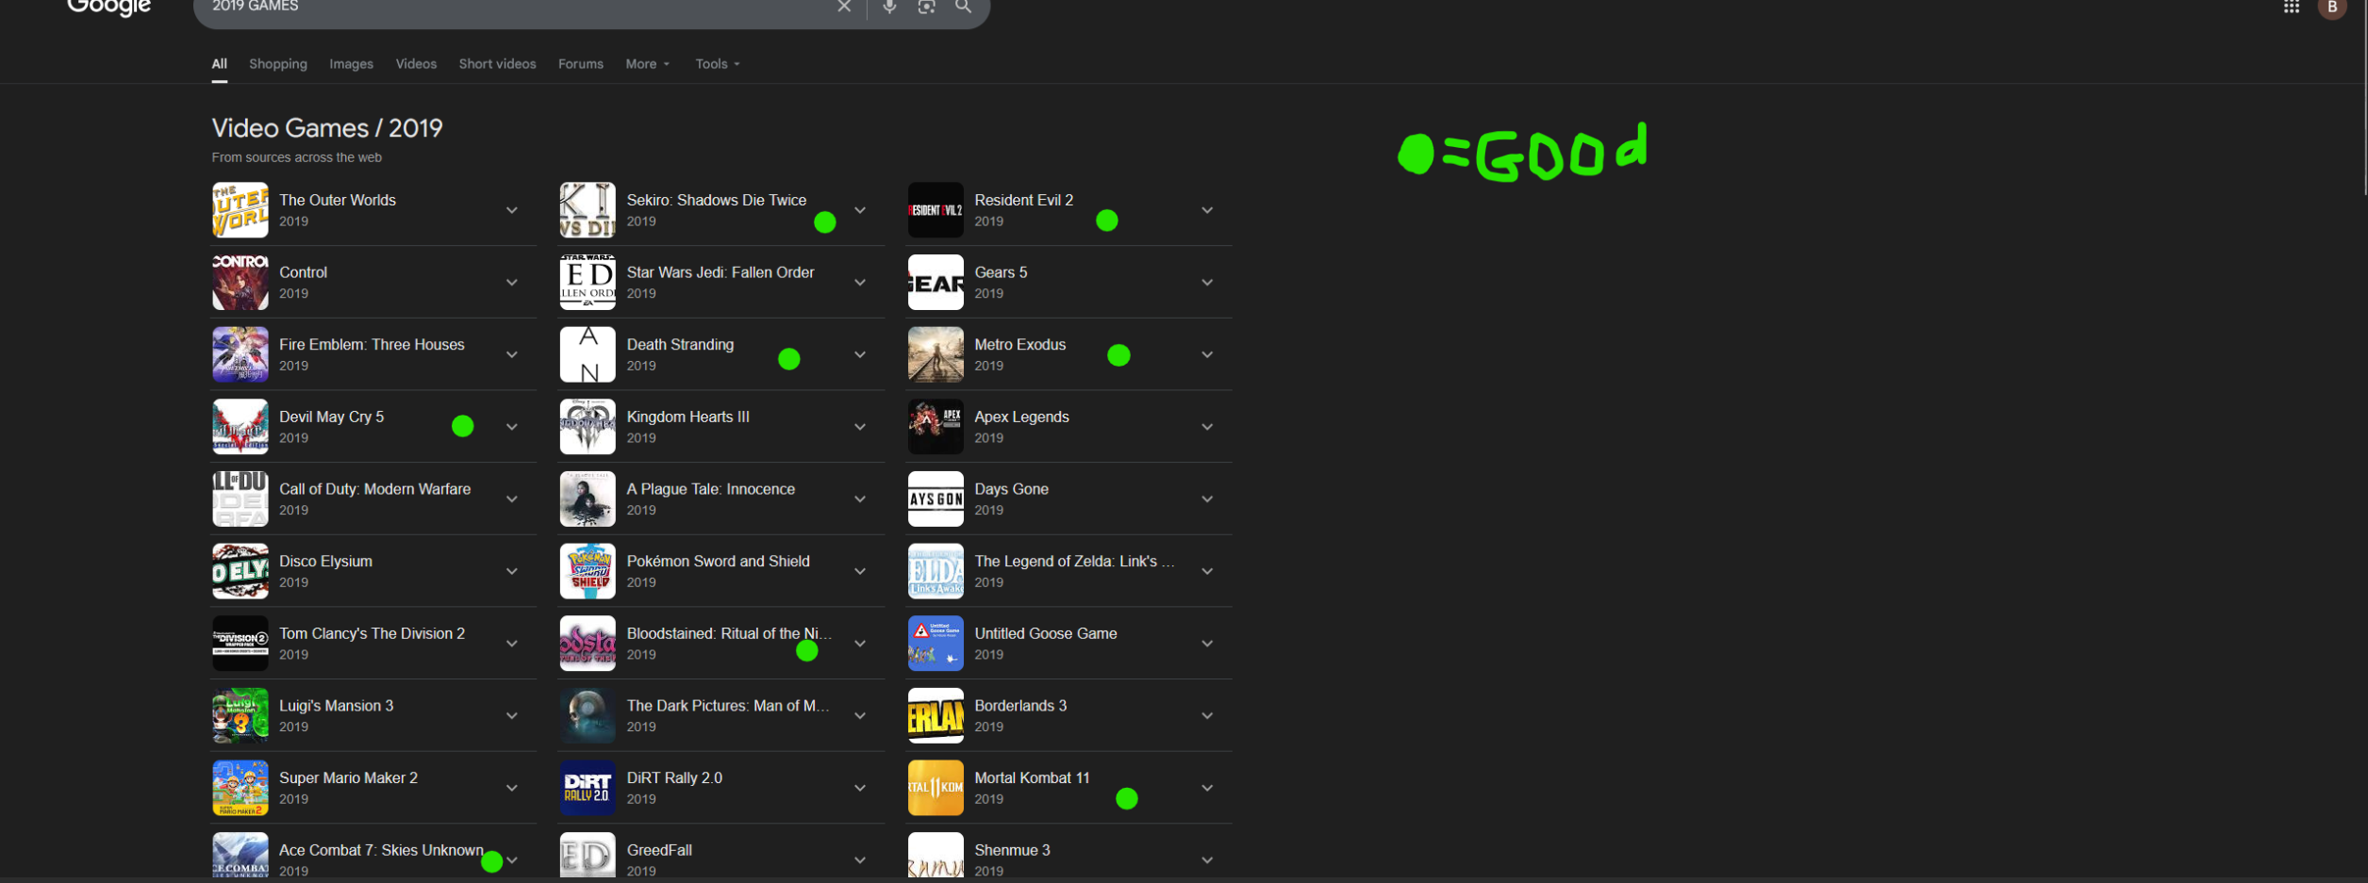The image size is (2368, 883).
Task: Open the Disco Elysium cover image
Action: pyautogui.click(x=240, y=572)
